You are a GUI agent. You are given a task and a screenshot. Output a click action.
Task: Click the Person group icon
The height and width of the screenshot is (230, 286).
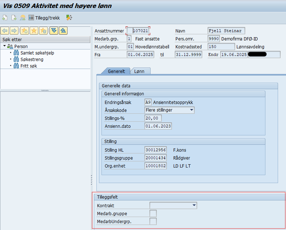coord(10,46)
